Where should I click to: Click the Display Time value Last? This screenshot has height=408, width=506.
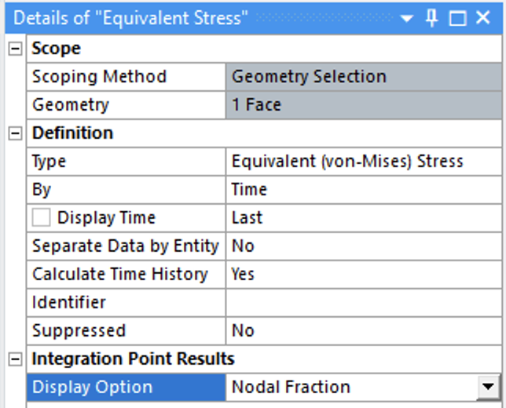365,218
